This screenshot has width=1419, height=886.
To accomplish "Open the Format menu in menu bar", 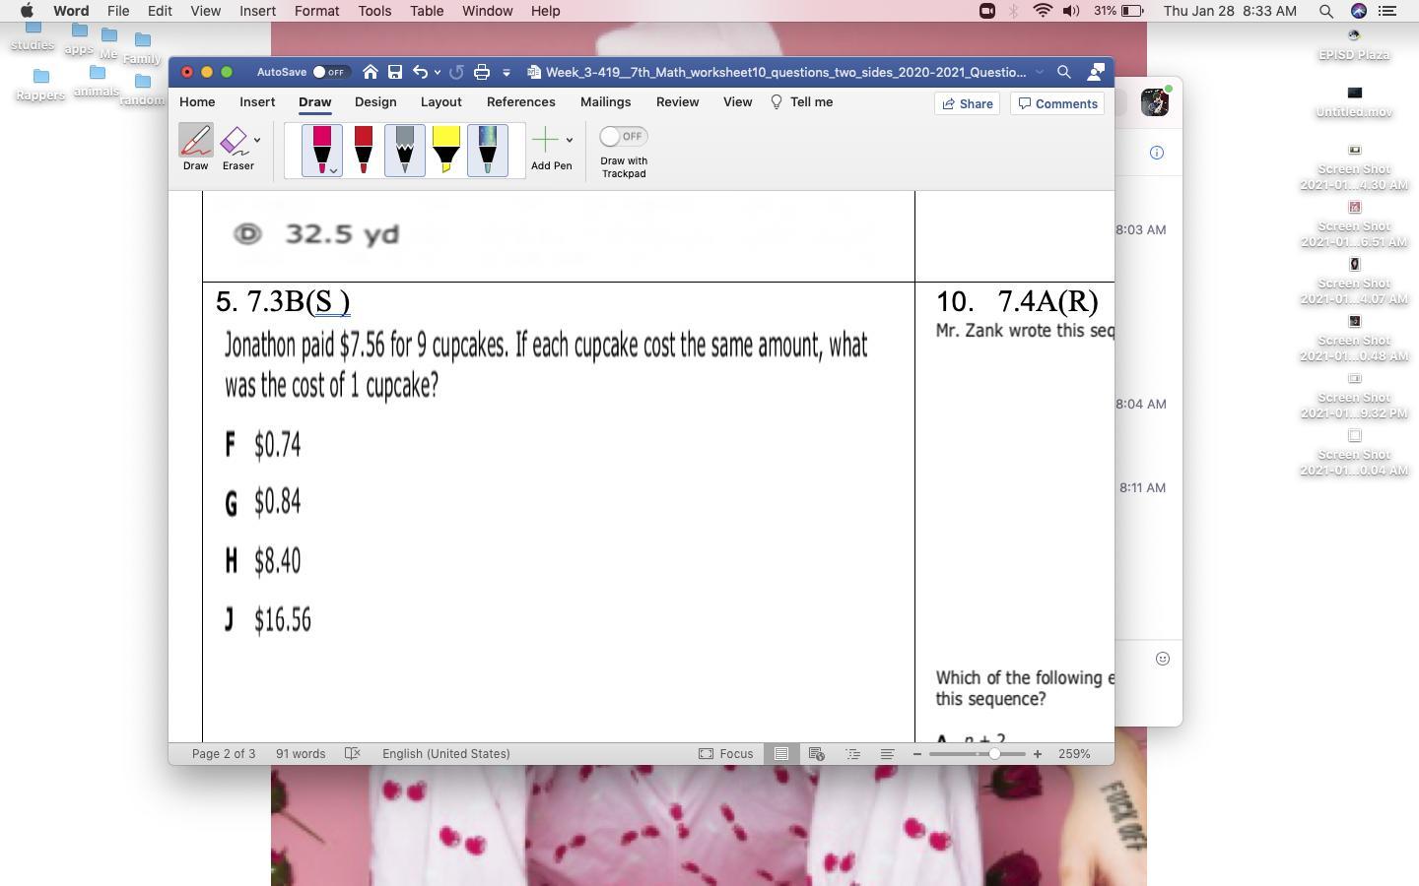I will click(316, 11).
